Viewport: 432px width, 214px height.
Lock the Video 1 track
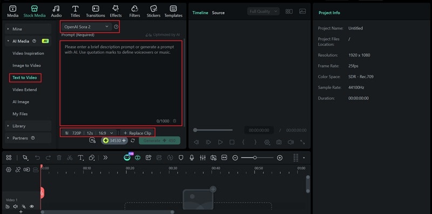click(x=8, y=206)
